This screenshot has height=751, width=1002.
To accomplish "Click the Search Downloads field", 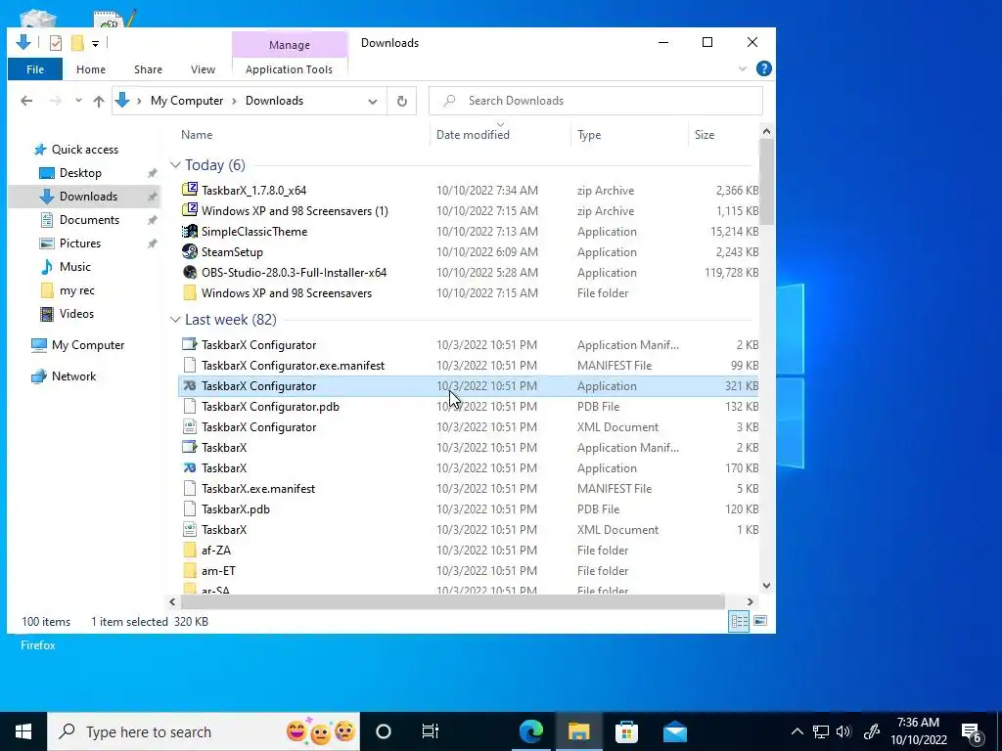I will [596, 101].
